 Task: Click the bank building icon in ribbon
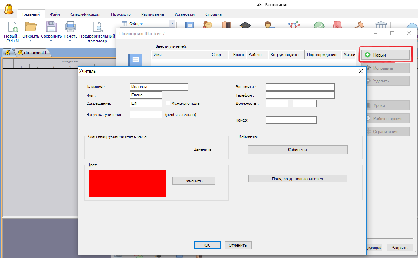pyautogui.click(x=381, y=26)
